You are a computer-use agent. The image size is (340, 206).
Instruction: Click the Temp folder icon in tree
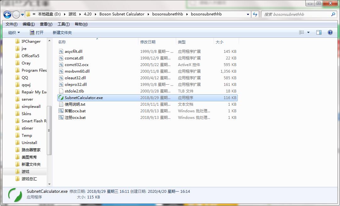point(18,136)
